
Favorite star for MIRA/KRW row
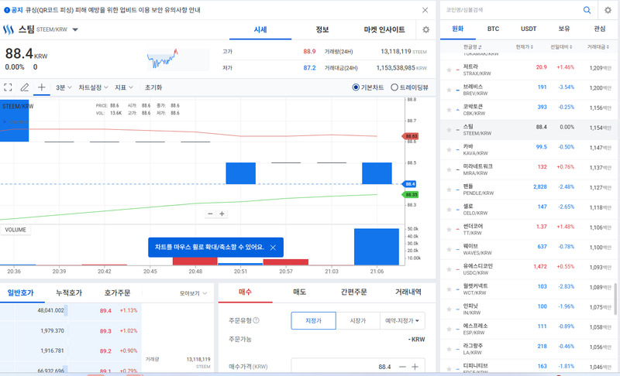(449, 169)
